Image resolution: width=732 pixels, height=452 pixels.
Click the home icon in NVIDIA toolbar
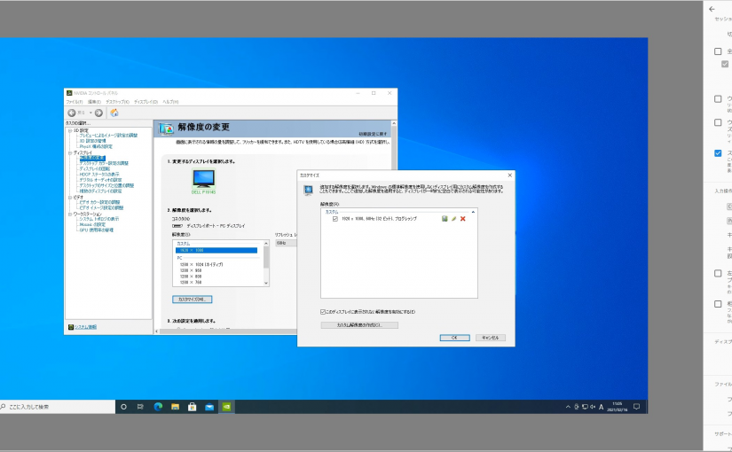[x=114, y=113]
